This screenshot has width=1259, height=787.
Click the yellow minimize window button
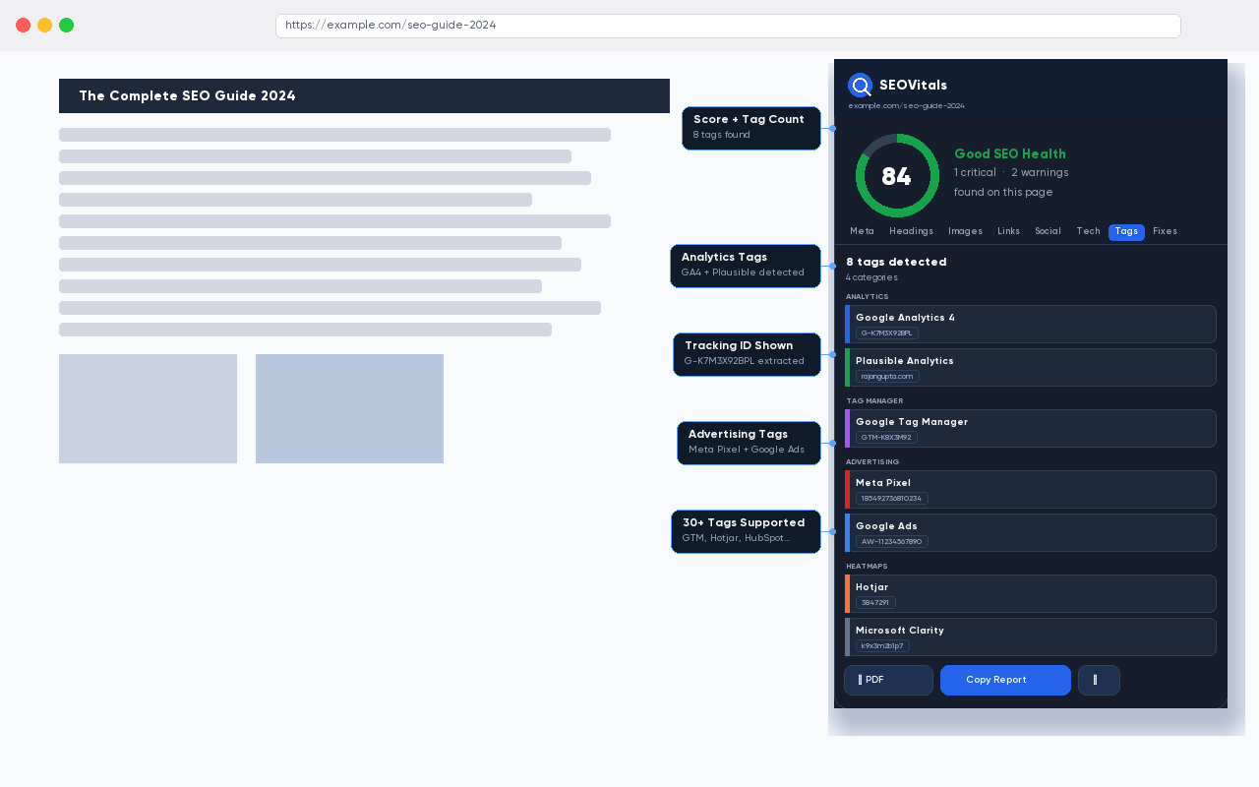(x=44, y=26)
